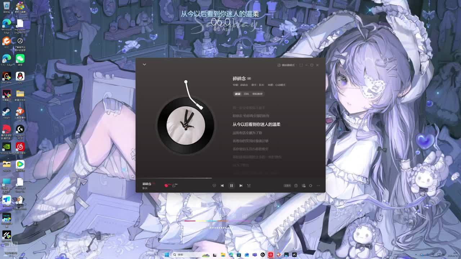Open the three-dots more options menu
The width and height of the screenshot is (461, 259).
click(318, 186)
